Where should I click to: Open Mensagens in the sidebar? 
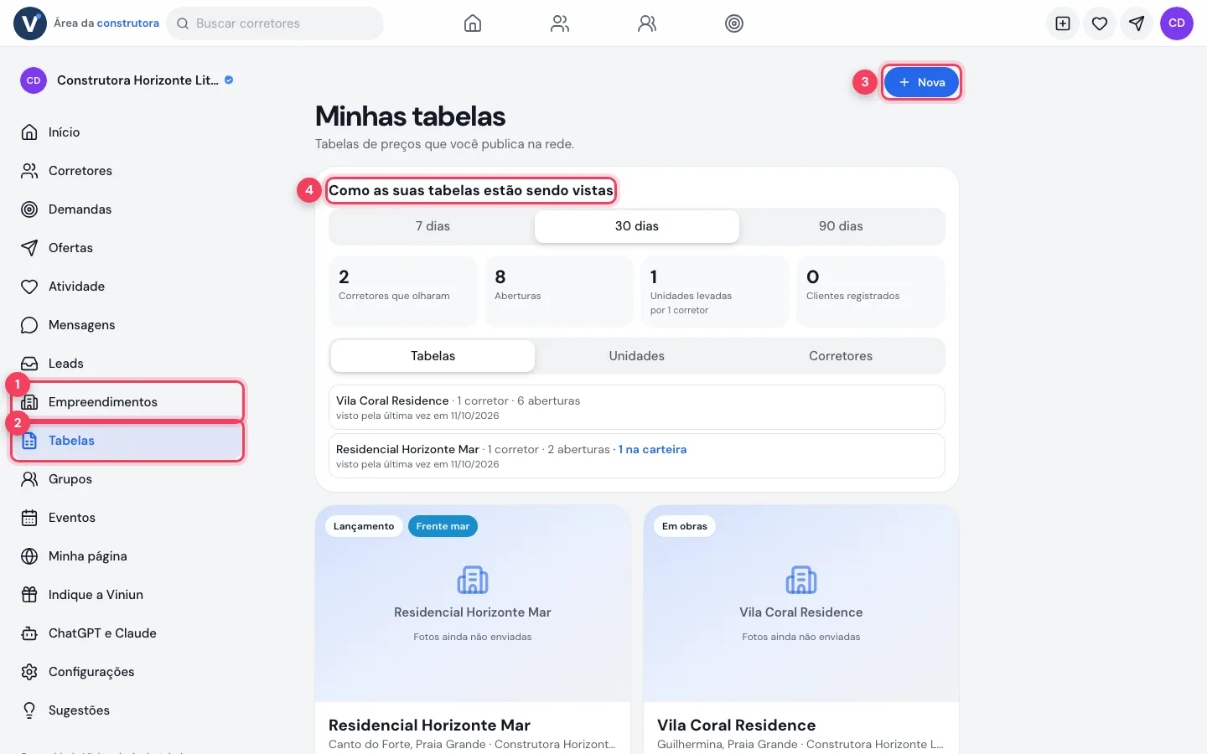pyautogui.click(x=127, y=325)
